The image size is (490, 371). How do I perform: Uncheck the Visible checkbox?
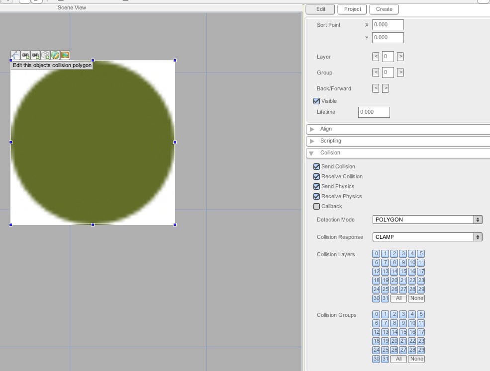click(x=317, y=101)
